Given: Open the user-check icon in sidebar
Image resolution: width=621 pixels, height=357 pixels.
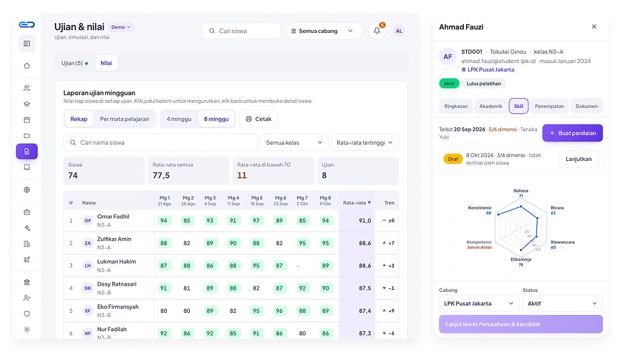Looking at the screenshot, I should click(27, 297).
